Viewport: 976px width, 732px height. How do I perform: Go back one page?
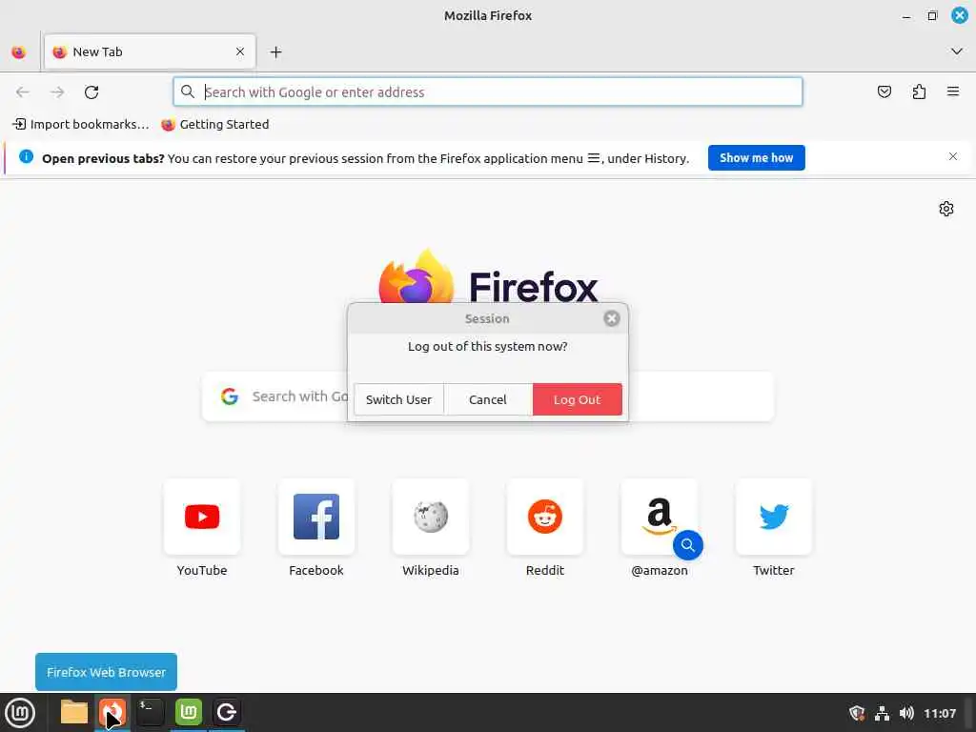[x=23, y=92]
